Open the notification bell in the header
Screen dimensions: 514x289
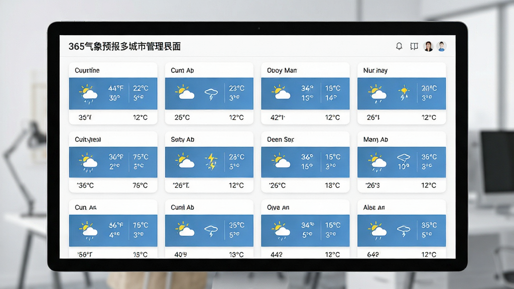399,46
